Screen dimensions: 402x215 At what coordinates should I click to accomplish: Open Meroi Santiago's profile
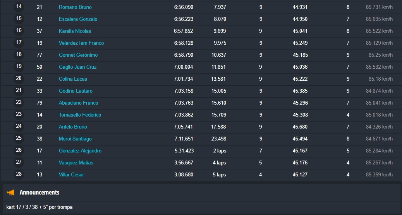tap(75, 139)
